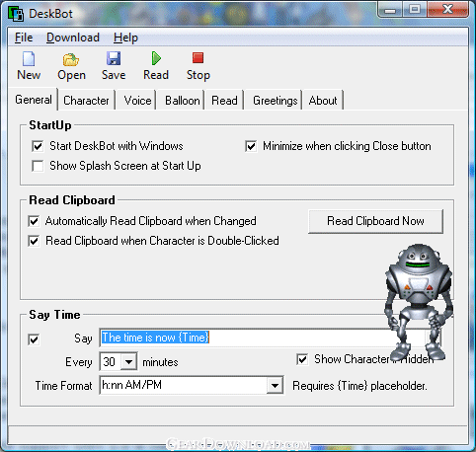Image resolution: width=476 pixels, height=452 pixels.
Task: Disable the Say Time checkbox
Action: click(34, 339)
